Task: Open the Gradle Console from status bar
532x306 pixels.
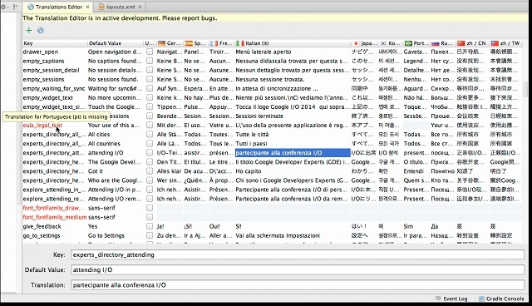Action: pos(501,299)
